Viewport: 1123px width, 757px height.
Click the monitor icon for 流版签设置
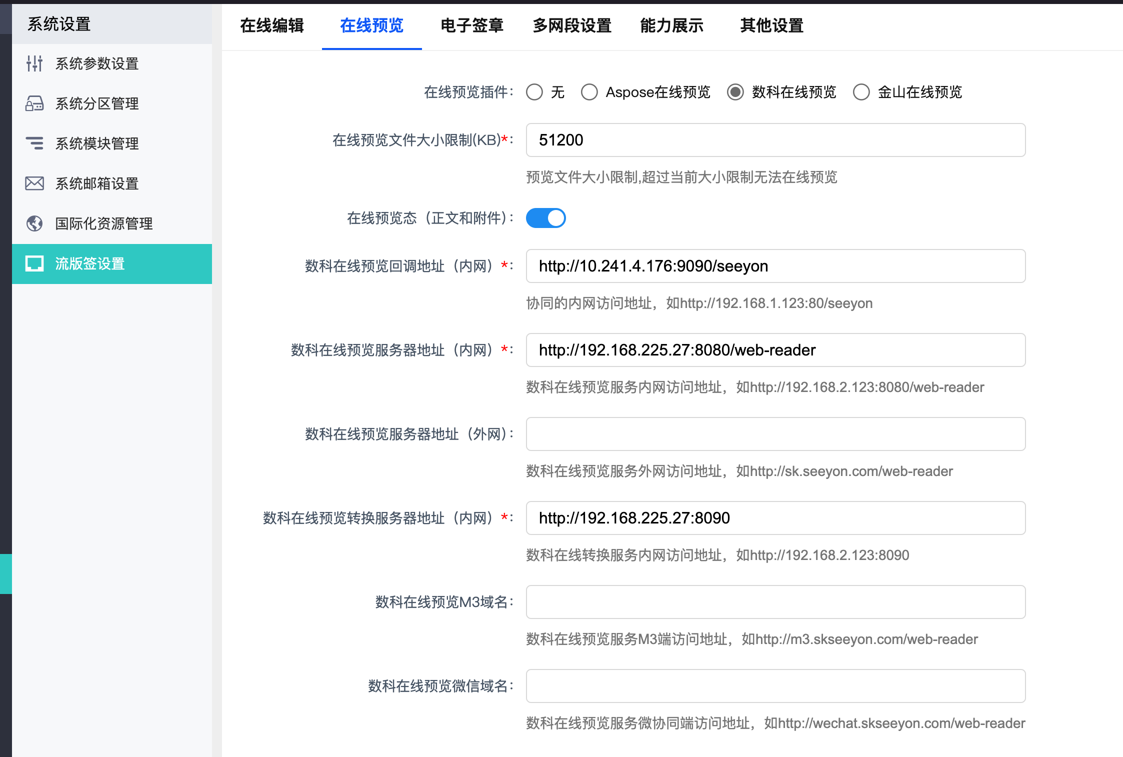[x=34, y=263]
